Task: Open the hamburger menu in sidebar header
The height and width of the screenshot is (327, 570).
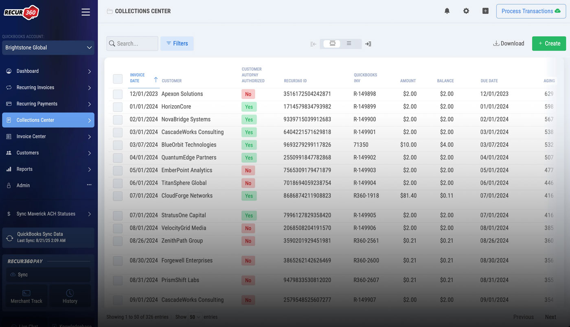Action: 85,12
